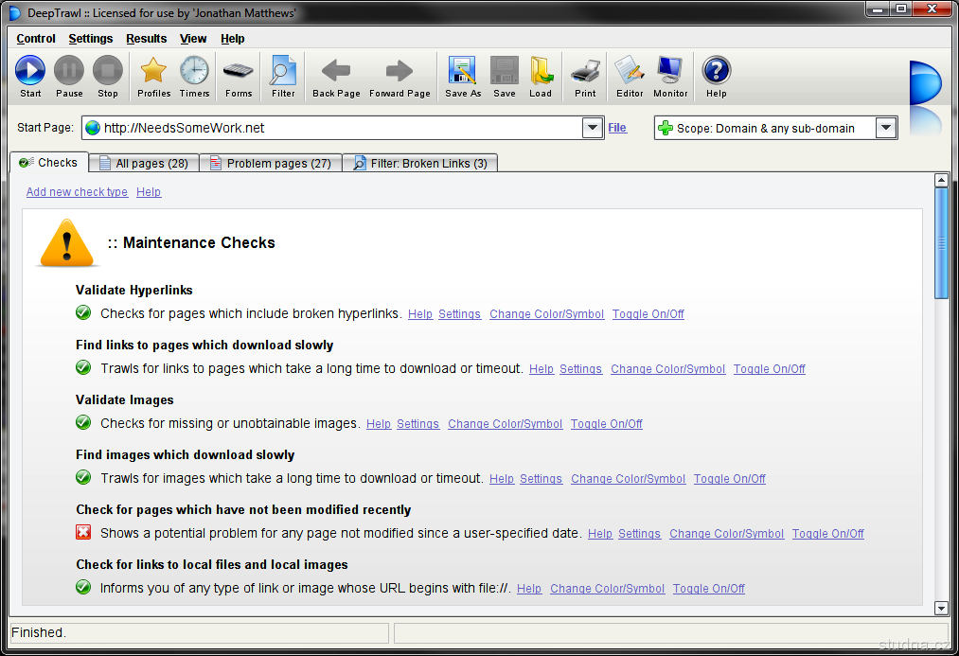The image size is (959, 656).
Task: Open Settings link for Validate Hyperlinks
Action: [x=459, y=314]
